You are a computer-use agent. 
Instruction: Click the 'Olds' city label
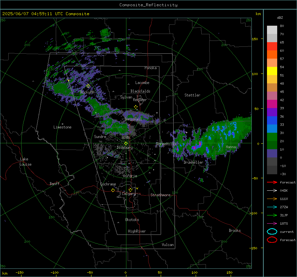(126, 137)
